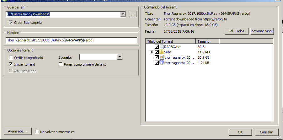The image size is (283, 140).
Task: Click the Cancelar button
Action: click(x=266, y=132)
